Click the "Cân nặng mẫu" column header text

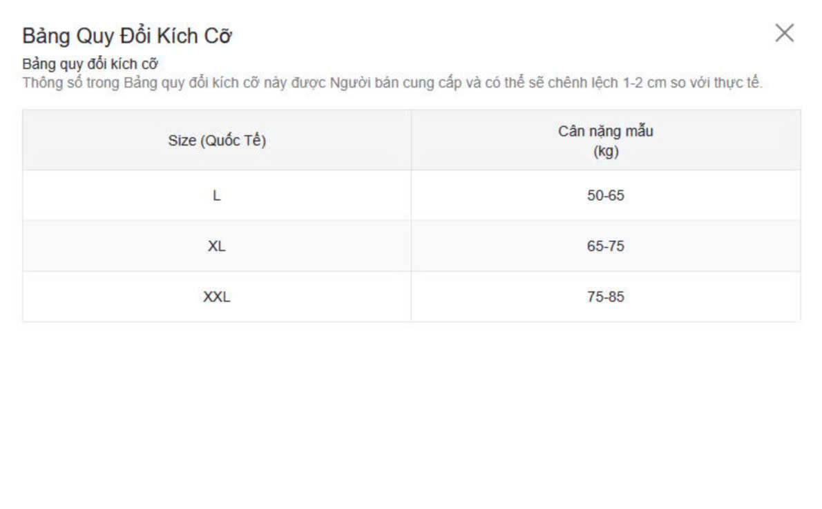(x=606, y=131)
